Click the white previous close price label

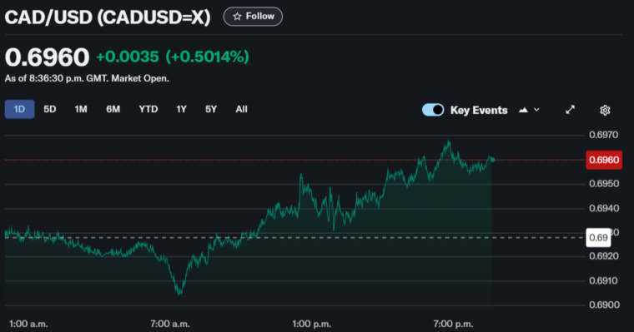(x=598, y=238)
